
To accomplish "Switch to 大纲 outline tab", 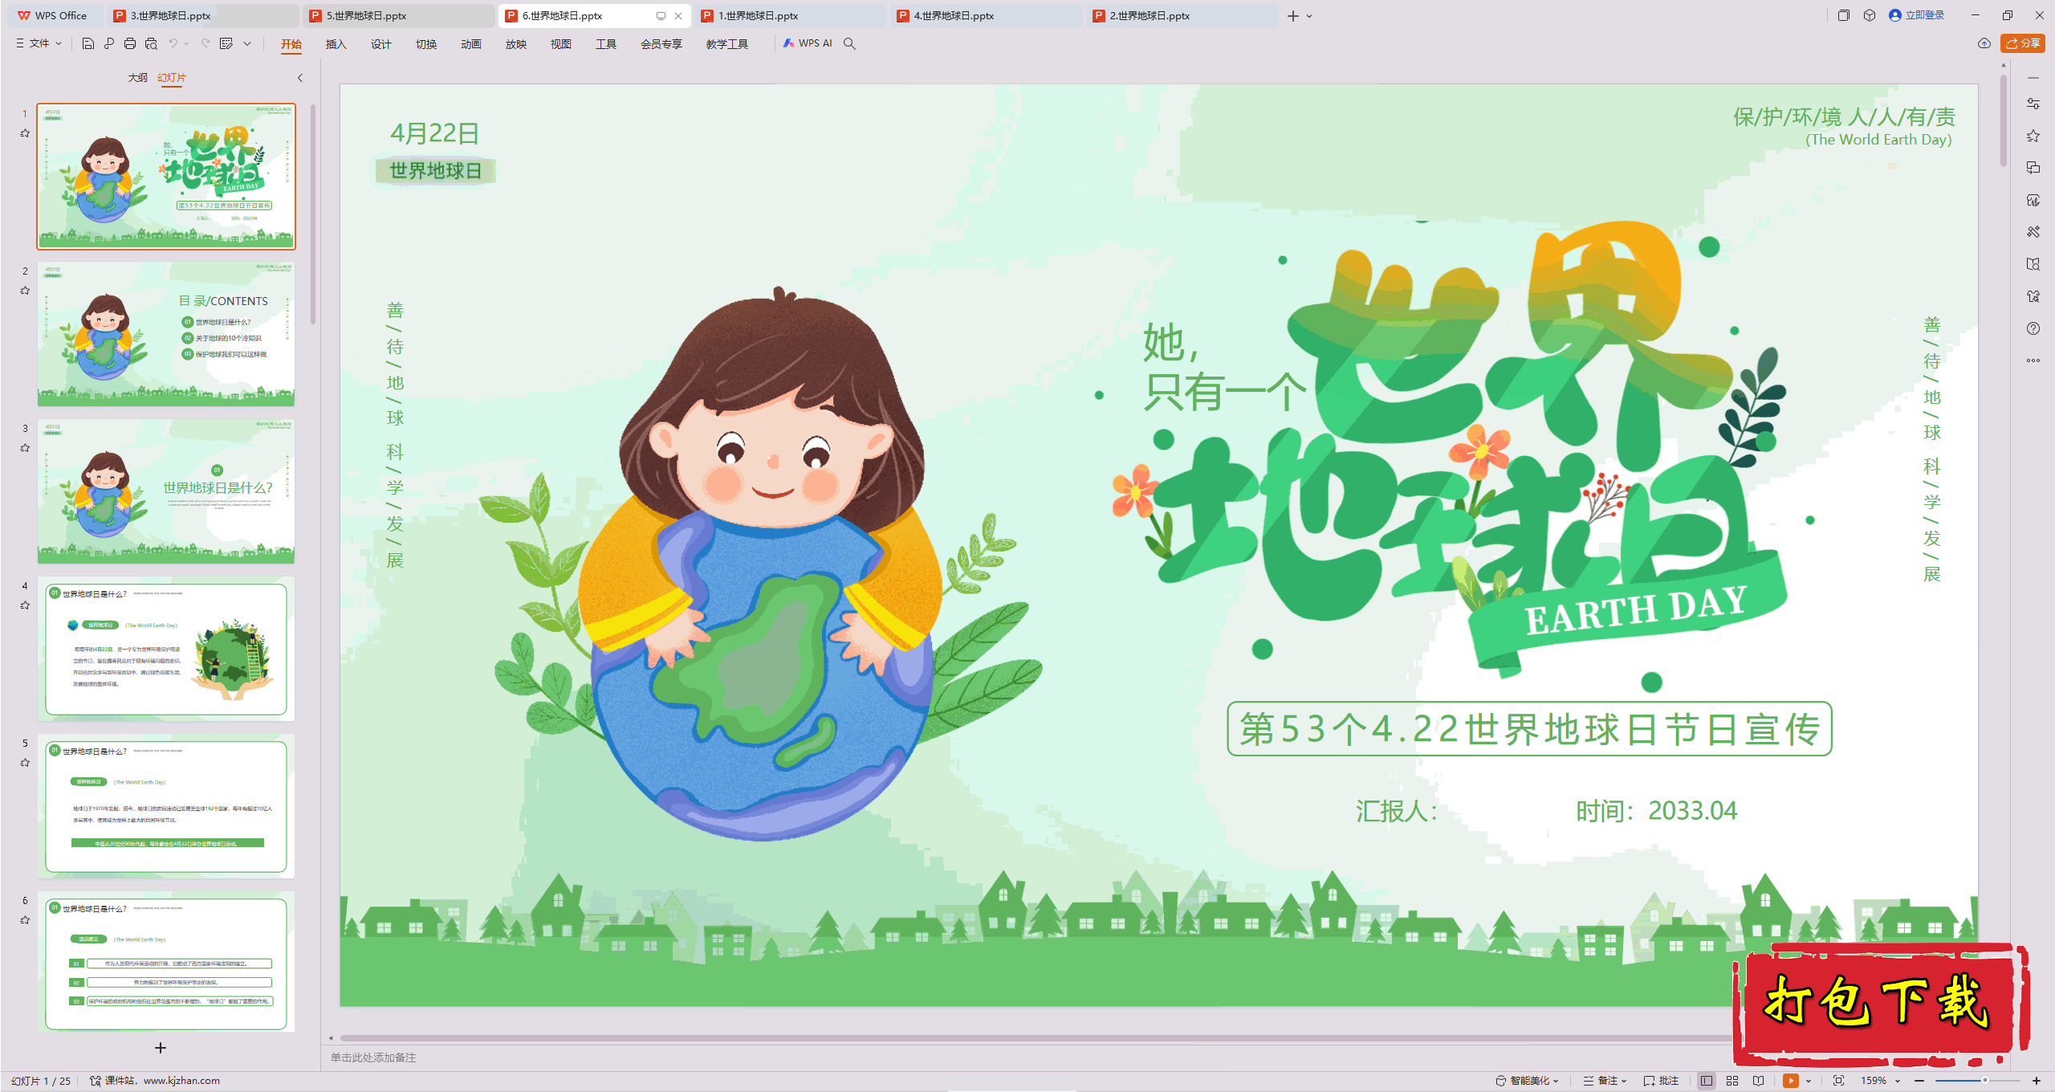I will [x=138, y=78].
